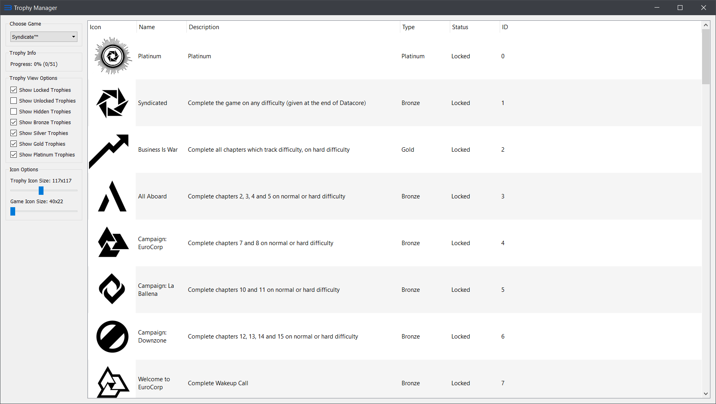
Task: Click the Campaign: Downzone trophy icon
Action: click(113, 337)
